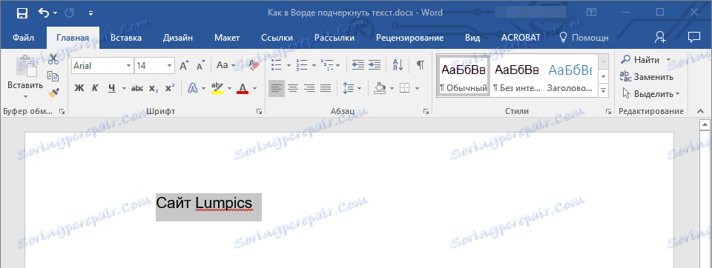This screenshot has height=268, width=712.
Task: Toggle superscript x² formatting
Action: [x=170, y=88]
